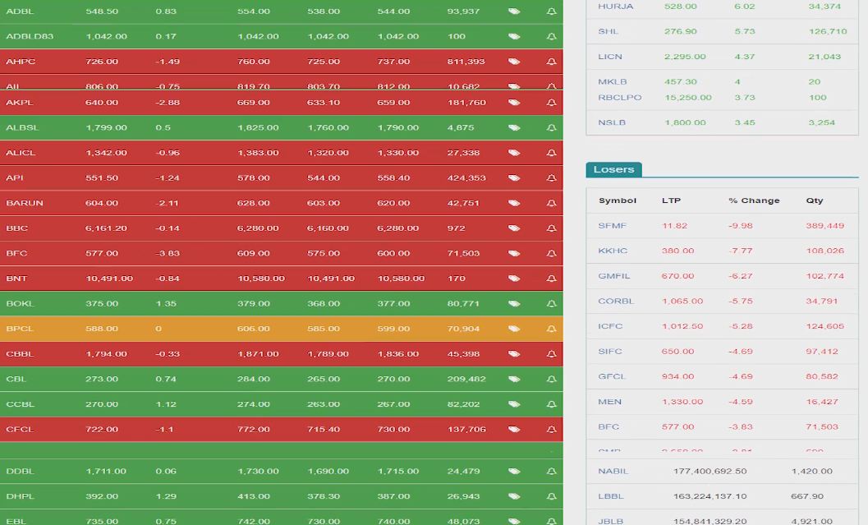Click the tag icon for CFCL row

[x=514, y=430]
